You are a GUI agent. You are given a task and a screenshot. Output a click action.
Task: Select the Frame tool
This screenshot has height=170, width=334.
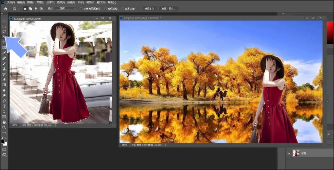click(4, 48)
